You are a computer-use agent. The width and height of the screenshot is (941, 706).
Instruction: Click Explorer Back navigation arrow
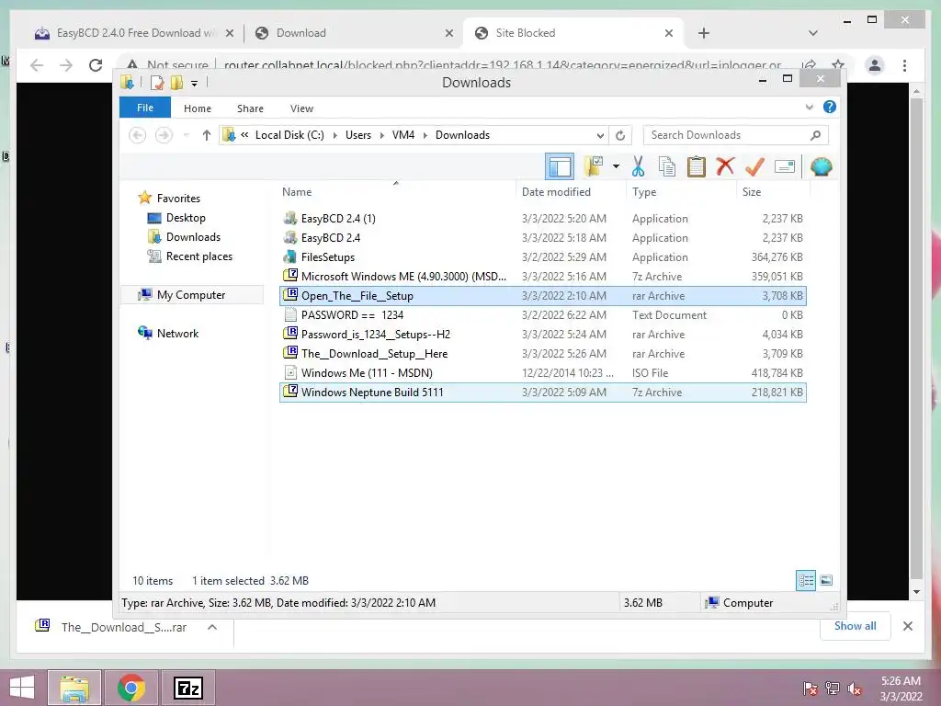(138, 135)
